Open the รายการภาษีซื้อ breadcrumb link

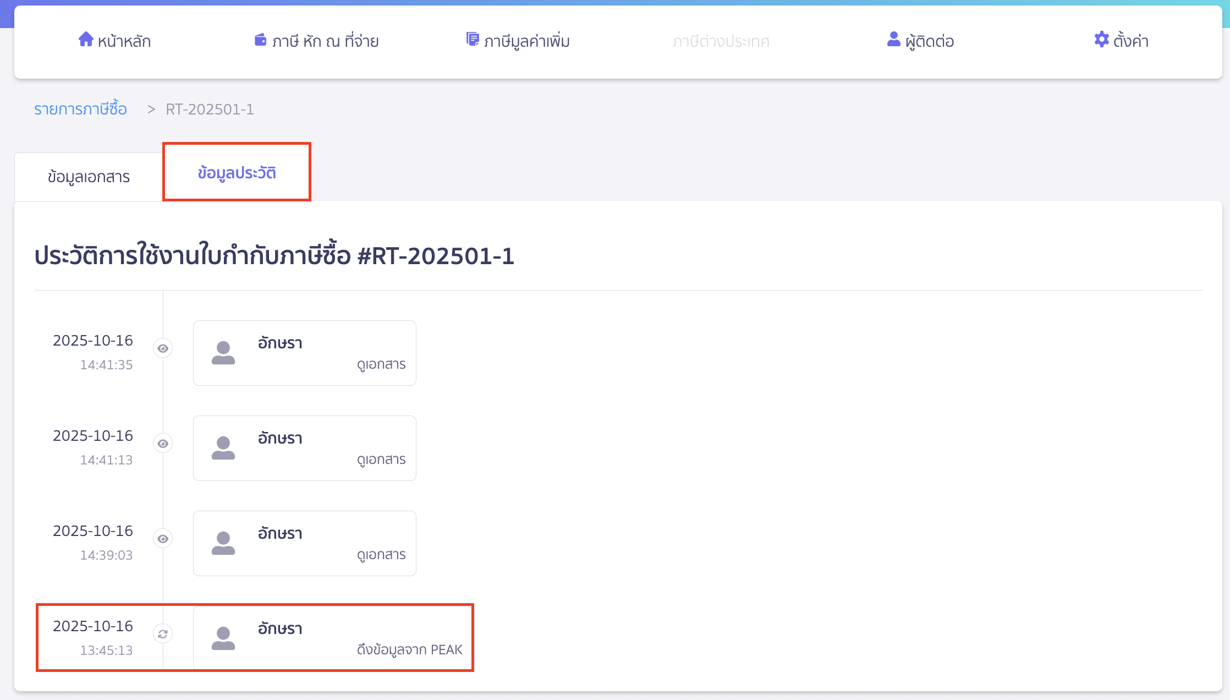coord(80,109)
